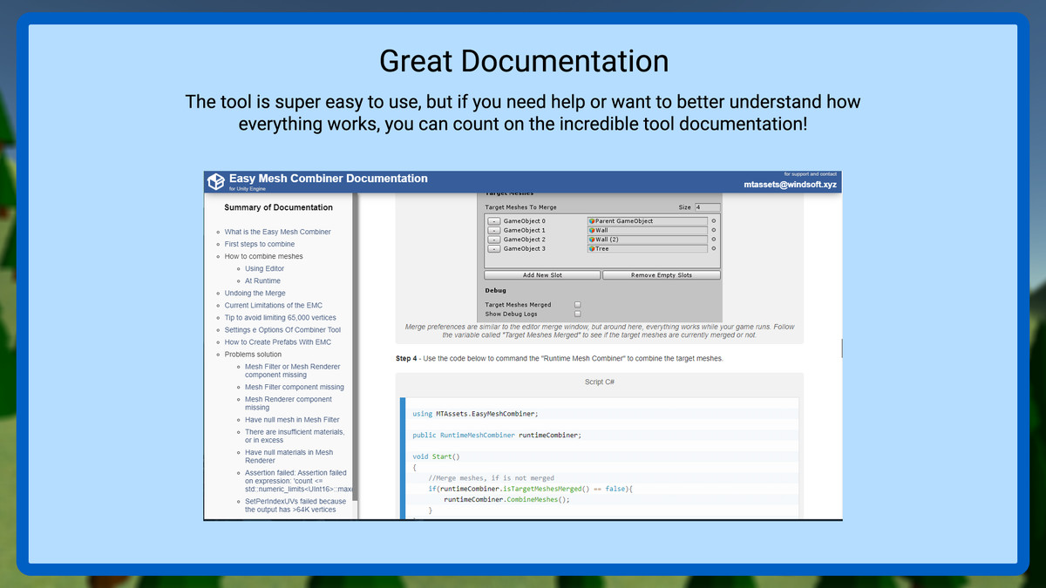Screen dimensions: 1046x588
Task: Click the '//Merge meshes, if is not merged' comment
Action: (x=491, y=478)
